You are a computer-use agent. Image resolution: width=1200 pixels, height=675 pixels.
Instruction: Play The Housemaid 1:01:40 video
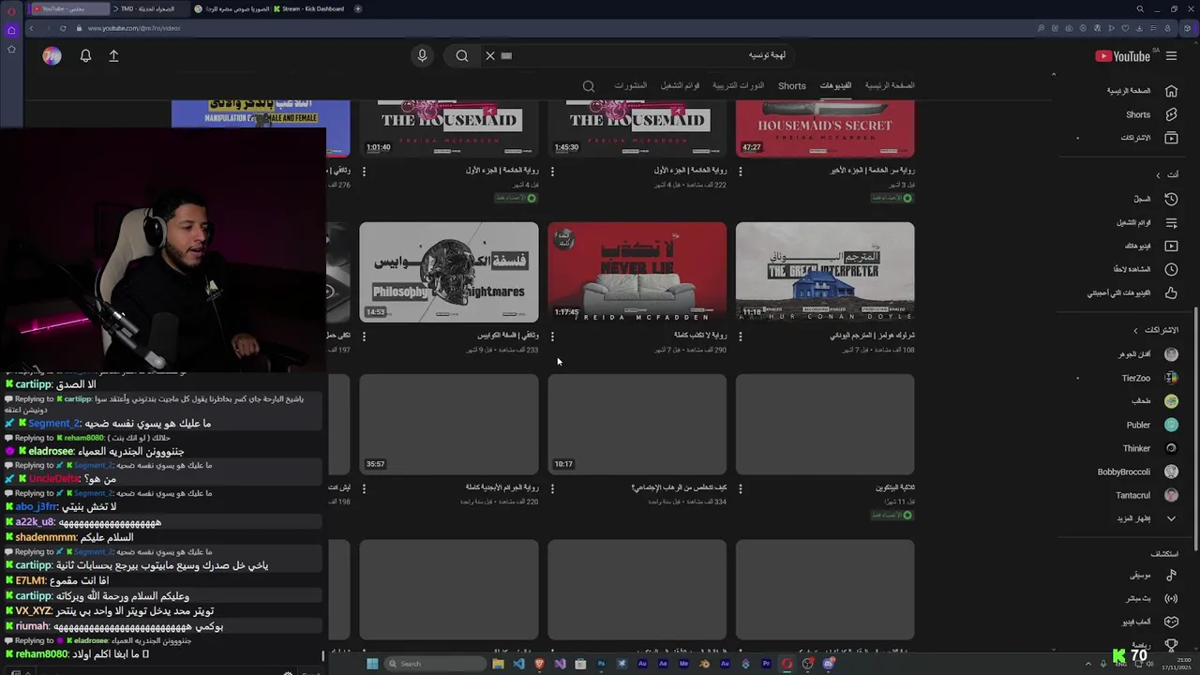click(449, 128)
